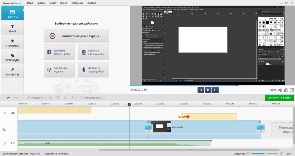The width and height of the screenshot is (295, 156).
Task: Play the video preview
Action: (208, 90)
